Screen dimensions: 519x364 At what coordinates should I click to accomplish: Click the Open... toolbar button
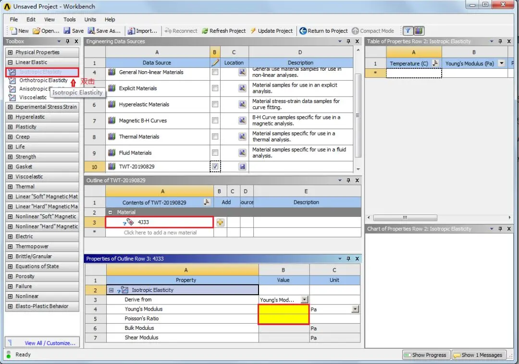(x=46, y=31)
